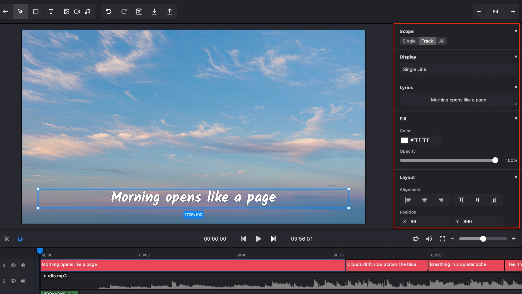Collapse the Layout section
522x294 pixels.
[x=516, y=177]
